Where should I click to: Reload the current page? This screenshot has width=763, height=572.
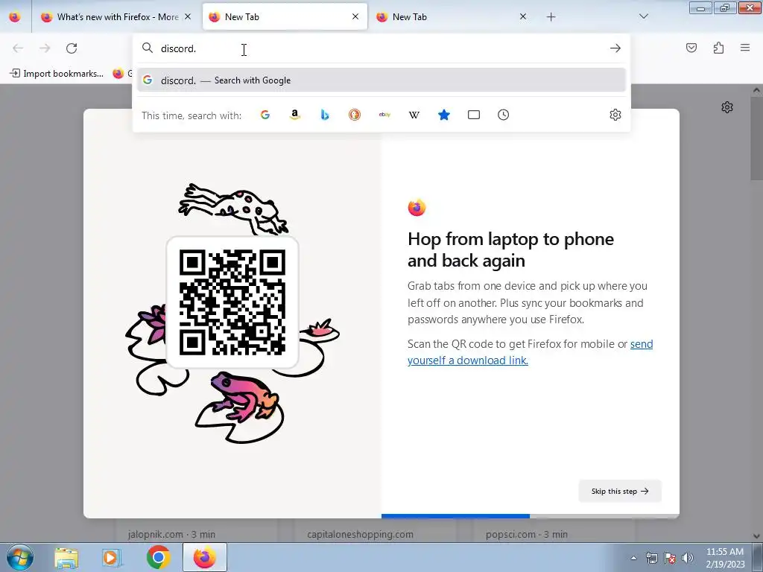tap(72, 48)
